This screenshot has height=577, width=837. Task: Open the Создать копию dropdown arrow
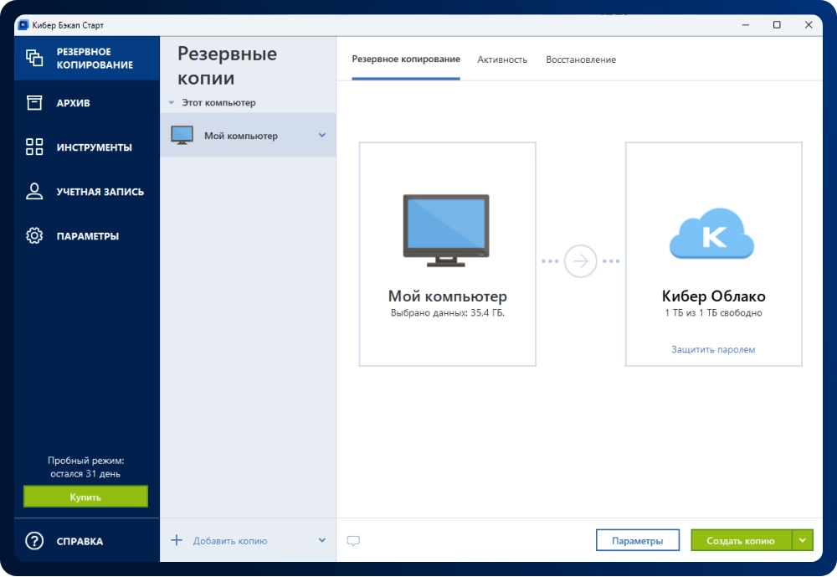pyautogui.click(x=803, y=540)
